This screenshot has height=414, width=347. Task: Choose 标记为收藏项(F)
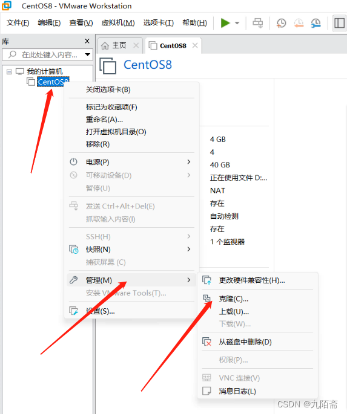tap(131, 107)
